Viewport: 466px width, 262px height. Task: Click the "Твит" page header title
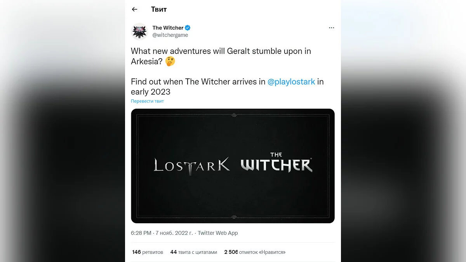click(x=159, y=9)
